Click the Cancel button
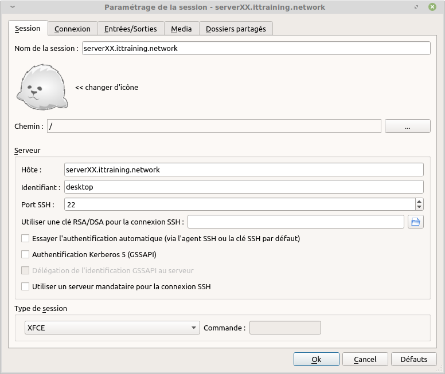 point(365,359)
